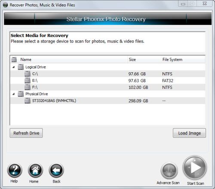Start scanning with the play button
Viewport: 215px width, 189px height.
click(x=195, y=167)
